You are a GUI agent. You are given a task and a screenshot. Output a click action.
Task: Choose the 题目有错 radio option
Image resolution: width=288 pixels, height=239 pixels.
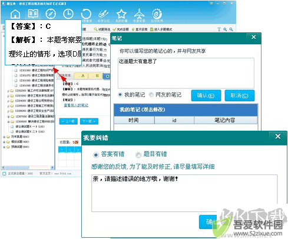pyautogui.click(x=138, y=155)
